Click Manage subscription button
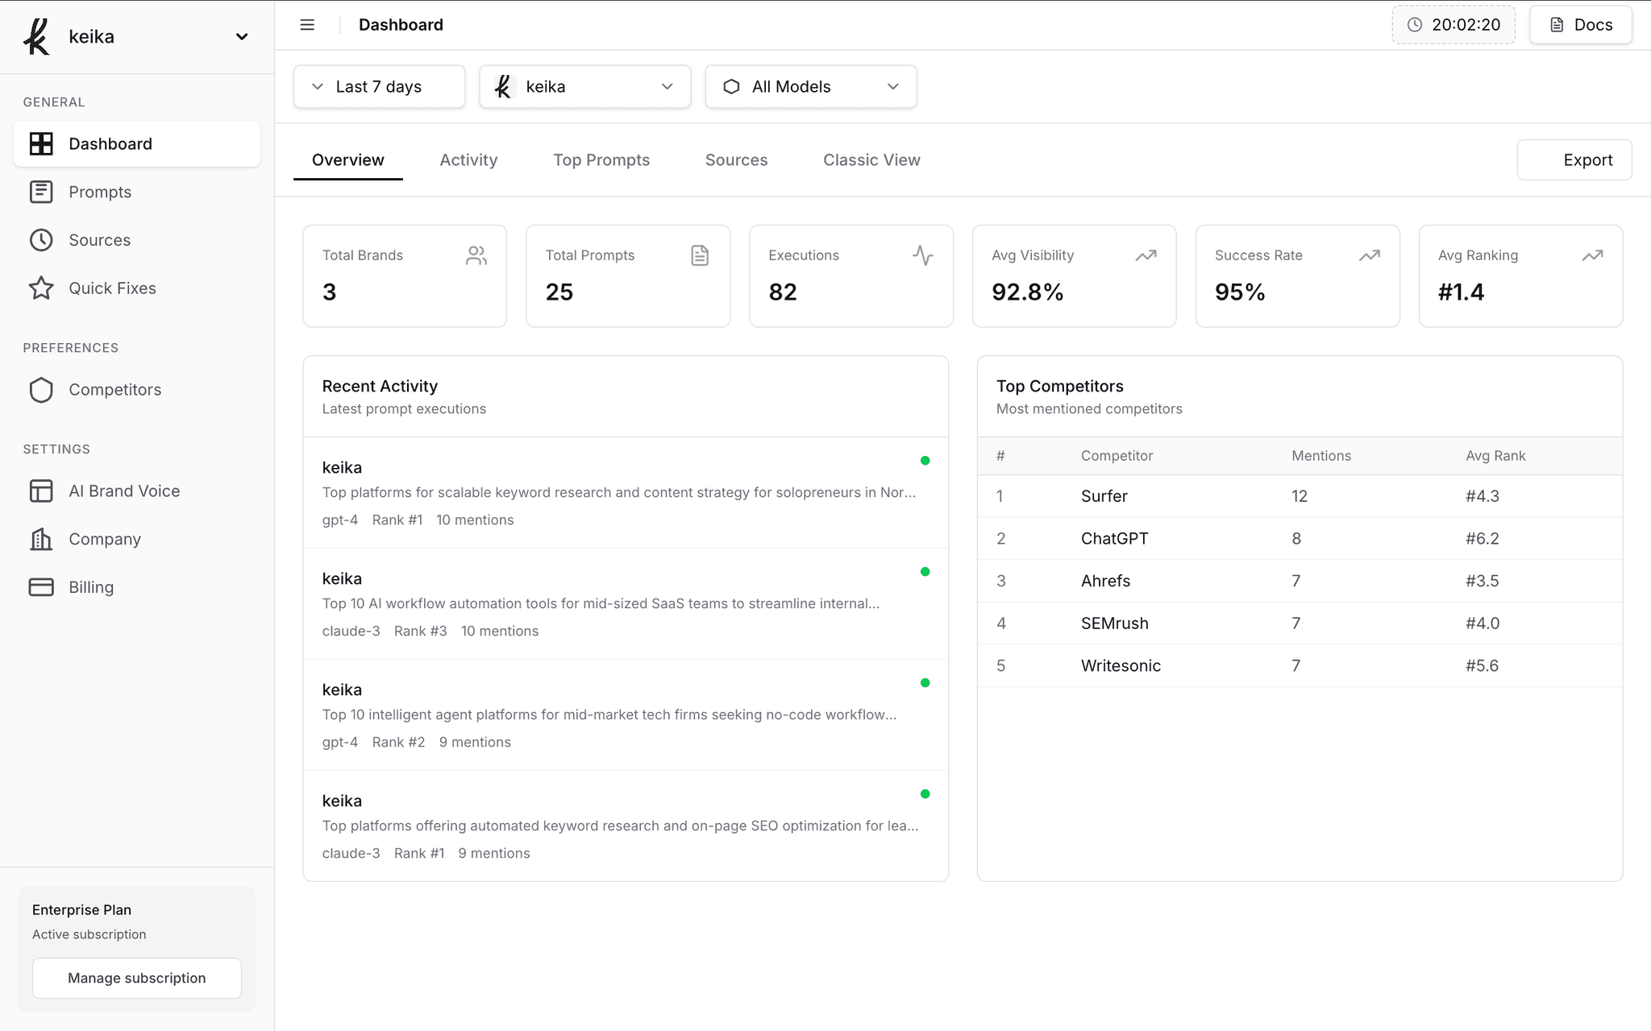The width and height of the screenshot is (1651, 1031). [137, 978]
